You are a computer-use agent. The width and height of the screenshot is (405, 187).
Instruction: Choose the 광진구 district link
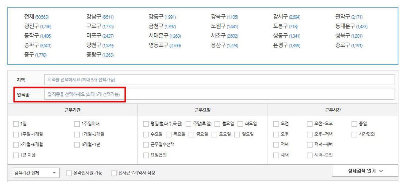tap(38, 26)
